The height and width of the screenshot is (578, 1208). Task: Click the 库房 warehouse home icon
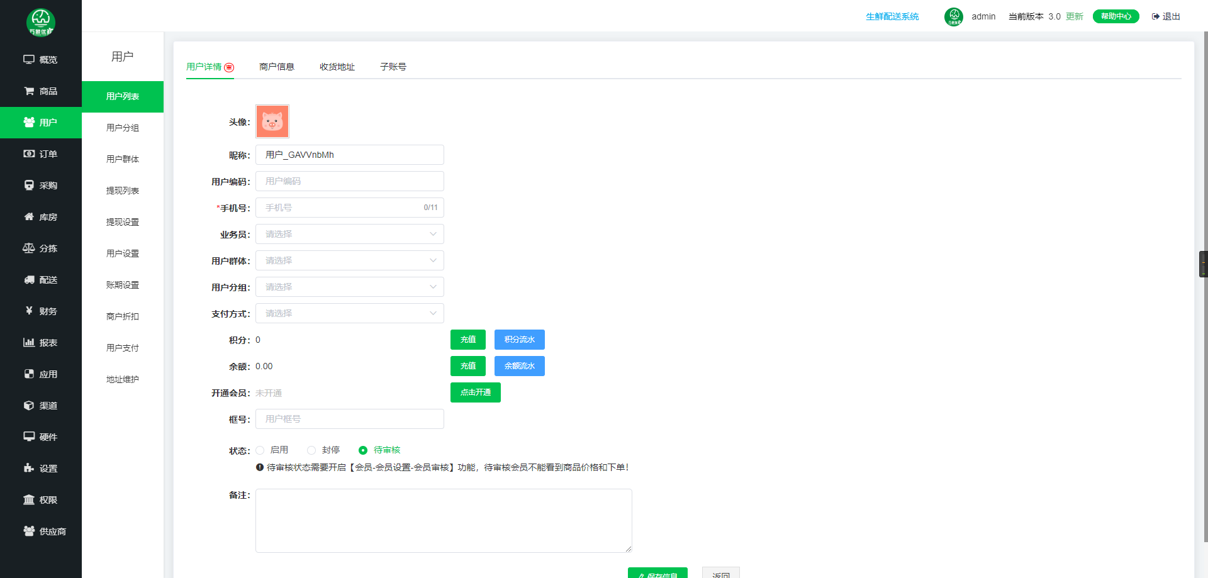click(x=29, y=217)
